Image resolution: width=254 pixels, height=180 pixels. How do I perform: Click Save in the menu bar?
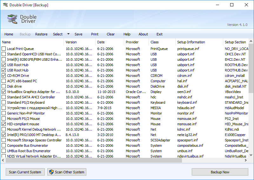coord(78,34)
